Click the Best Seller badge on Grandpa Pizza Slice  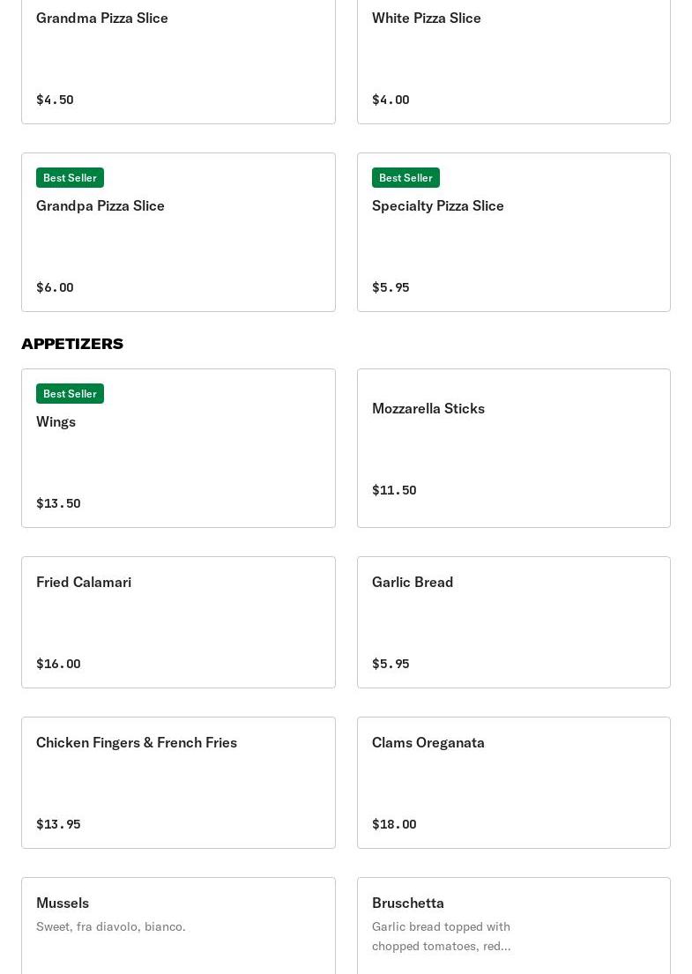point(71,178)
